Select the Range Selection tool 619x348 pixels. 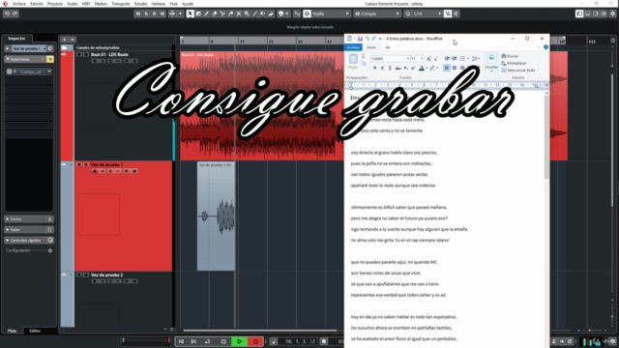pos(198,14)
